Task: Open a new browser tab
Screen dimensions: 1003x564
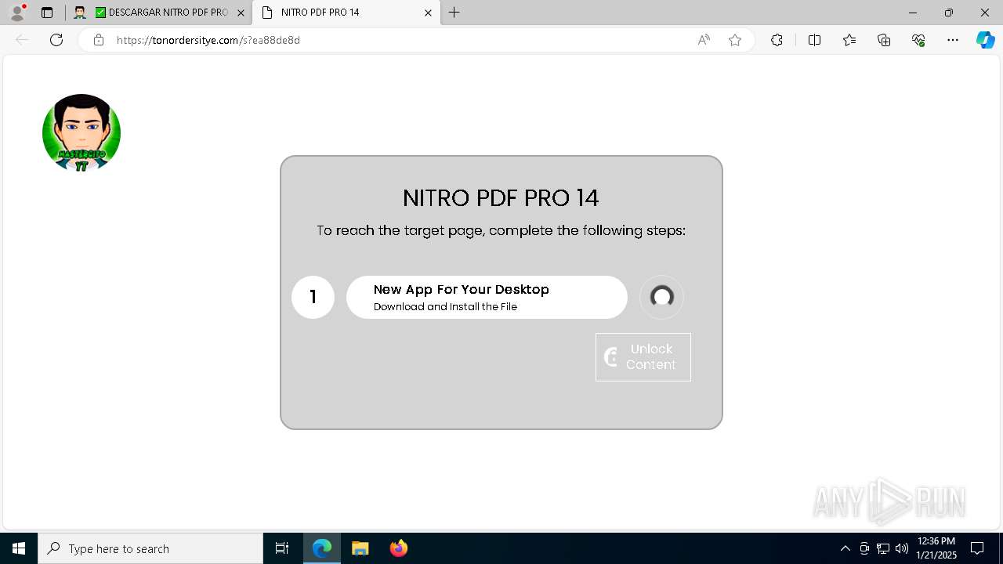Action: click(454, 13)
